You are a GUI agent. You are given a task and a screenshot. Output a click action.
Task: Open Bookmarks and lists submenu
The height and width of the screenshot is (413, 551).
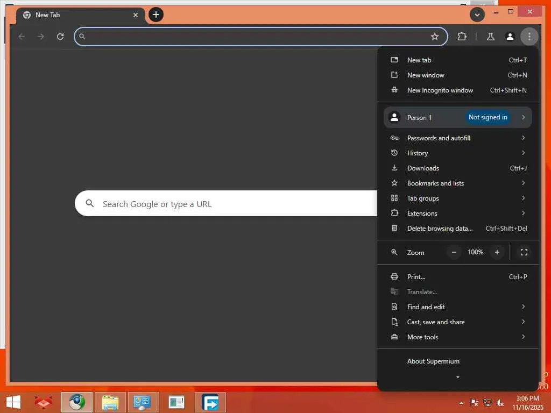458,183
